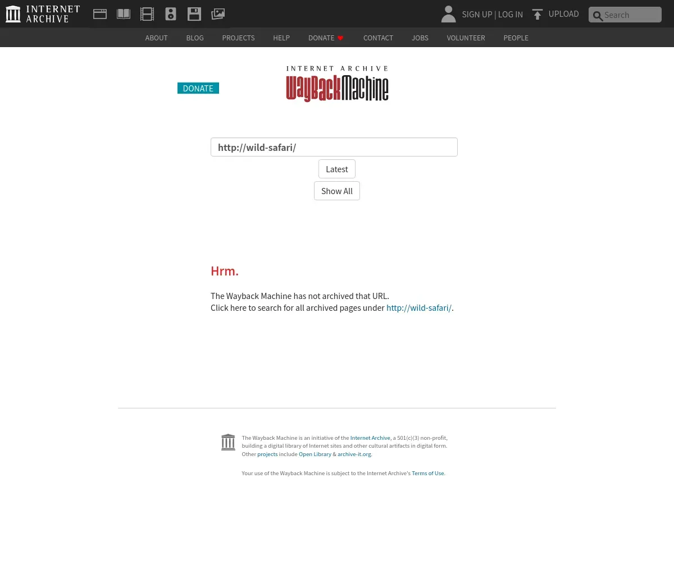Click the Latest button
This screenshot has width=674, height=561.
click(337, 169)
